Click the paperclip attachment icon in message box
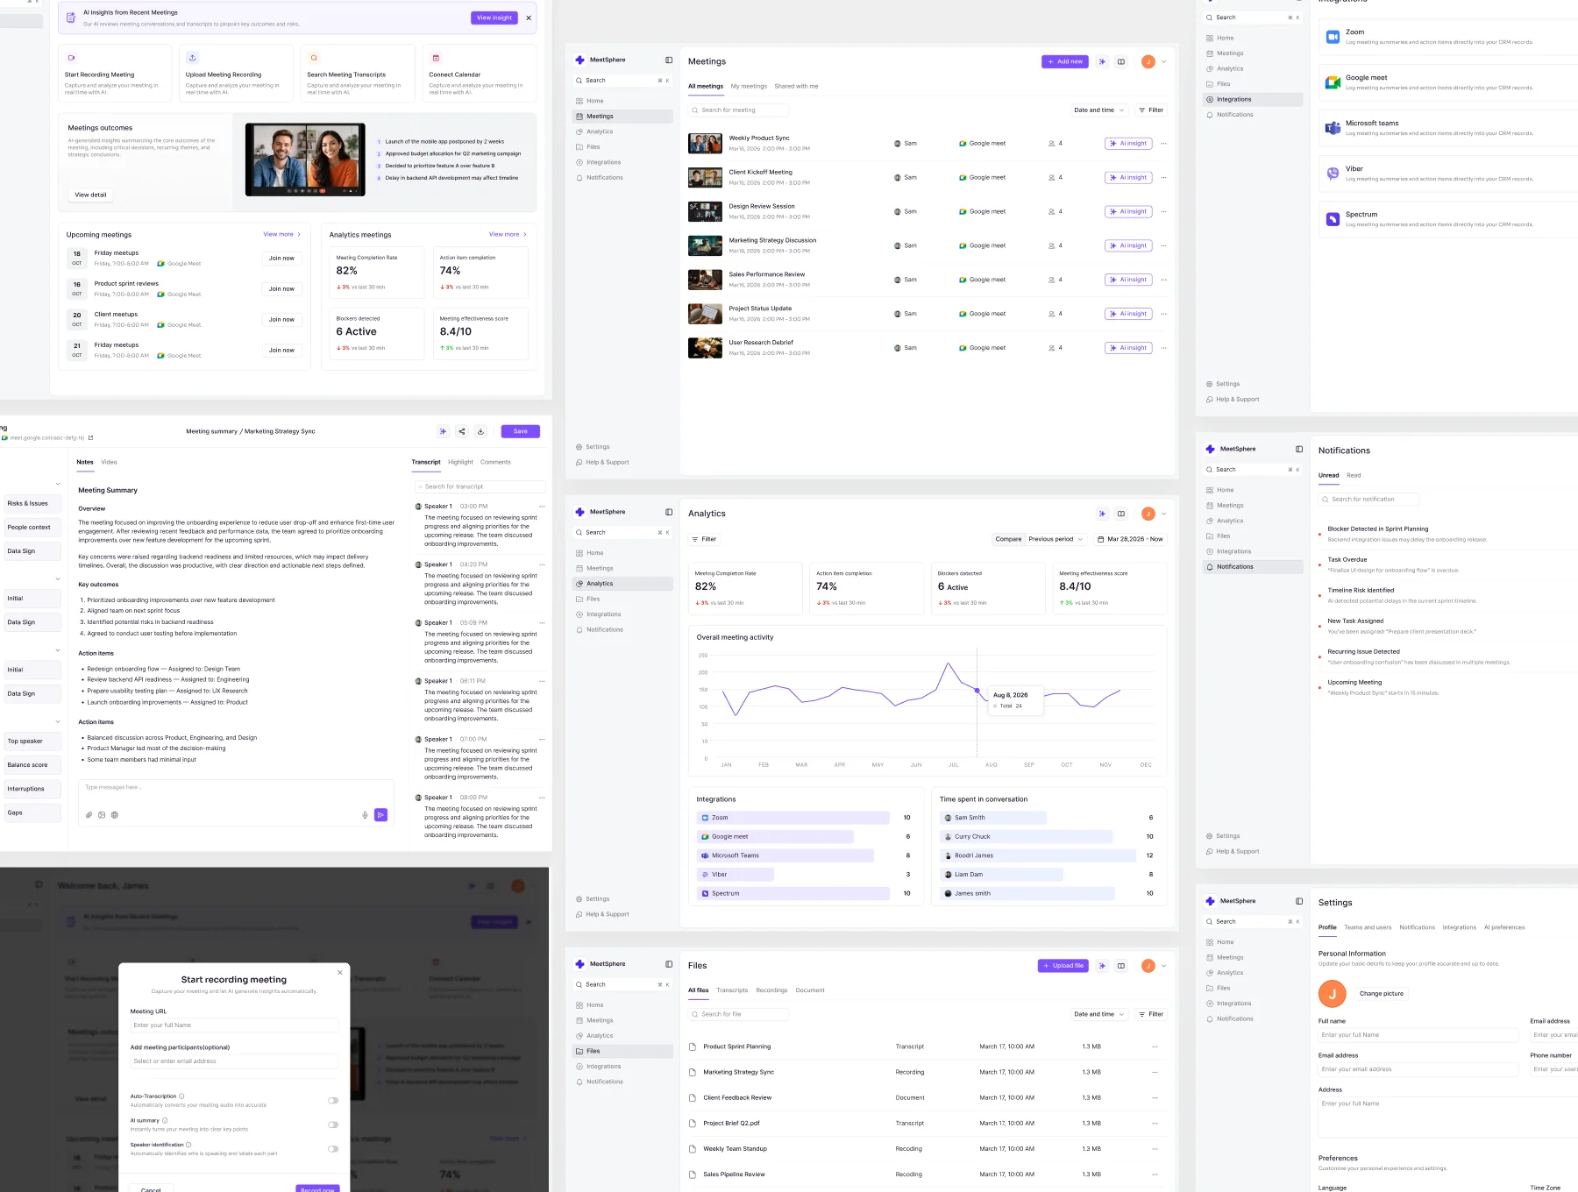 [x=89, y=815]
